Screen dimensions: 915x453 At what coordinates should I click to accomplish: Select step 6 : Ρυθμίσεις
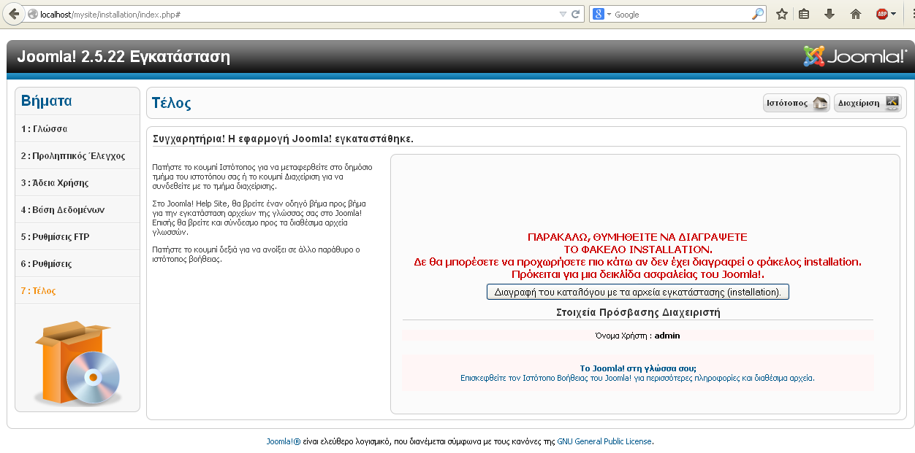(x=77, y=264)
